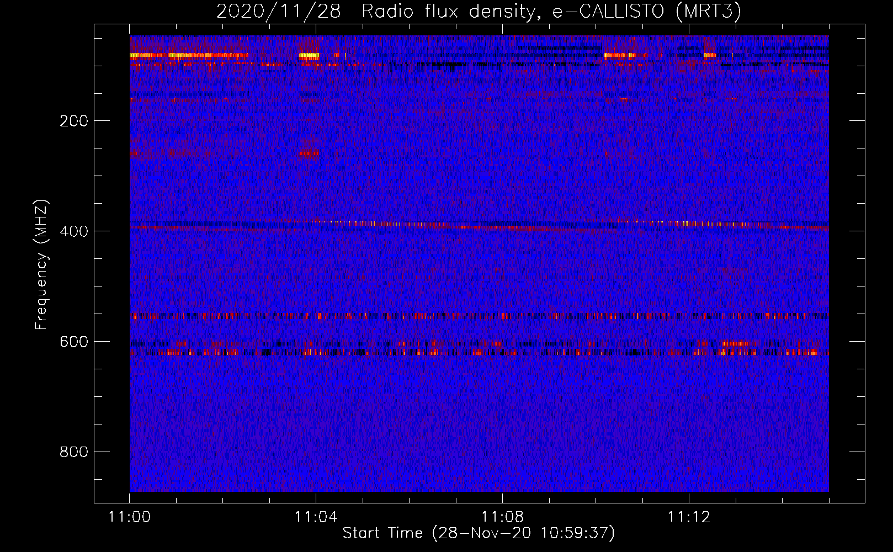The image size is (893, 552).
Task: Click the "Start Time" axis label
Action: pyautogui.click(x=479, y=533)
